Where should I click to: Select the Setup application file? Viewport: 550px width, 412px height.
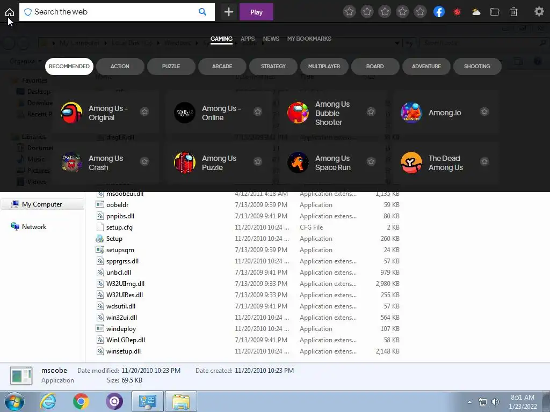[114, 239]
